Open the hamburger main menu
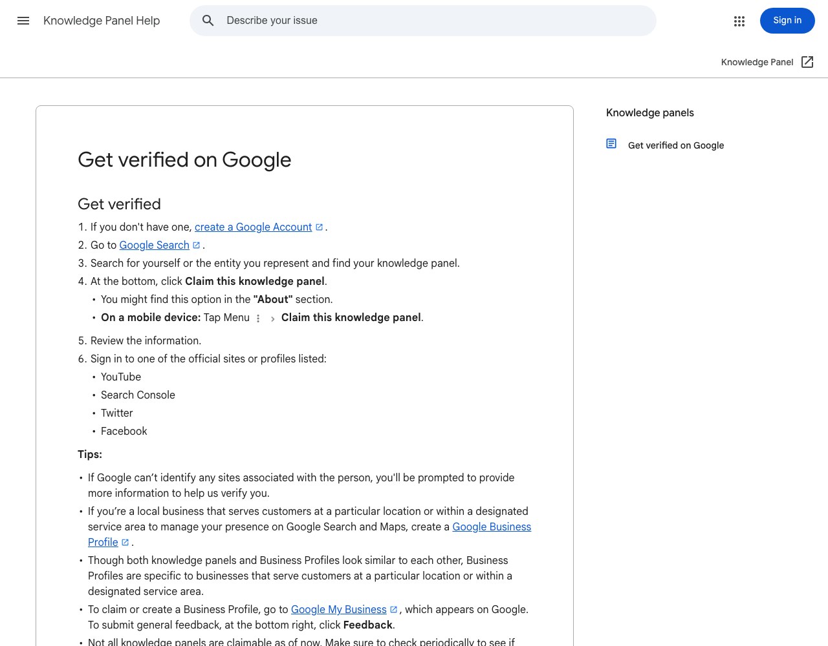The image size is (828, 646). (x=23, y=21)
